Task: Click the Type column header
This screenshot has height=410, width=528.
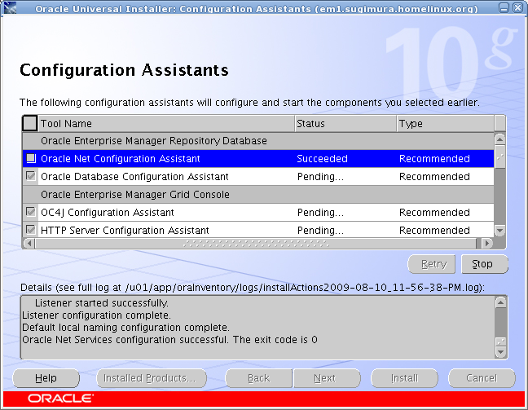Action: coord(445,124)
